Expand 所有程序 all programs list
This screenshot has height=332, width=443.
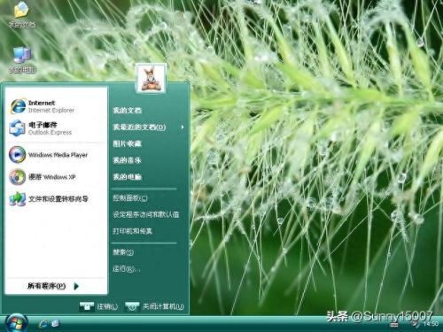pos(53,286)
